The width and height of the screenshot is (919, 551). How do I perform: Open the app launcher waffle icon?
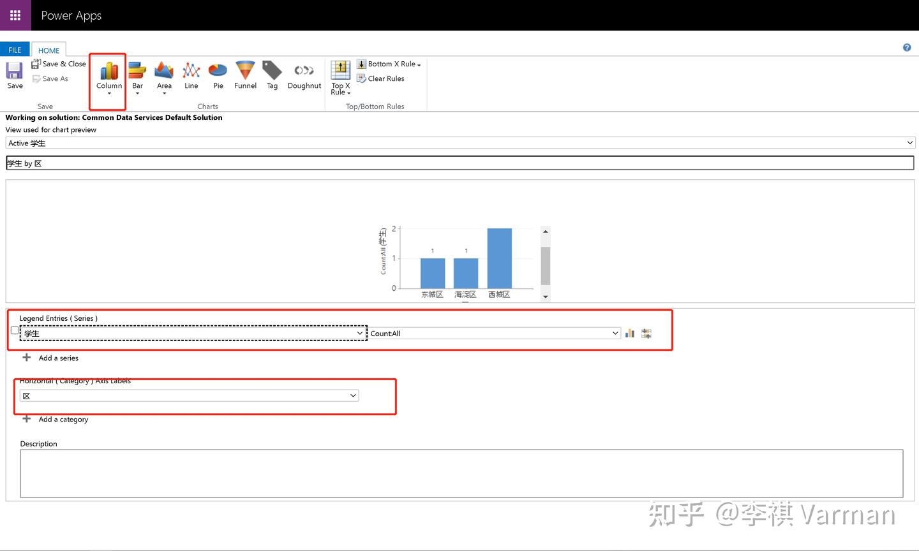[x=15, y=15]
